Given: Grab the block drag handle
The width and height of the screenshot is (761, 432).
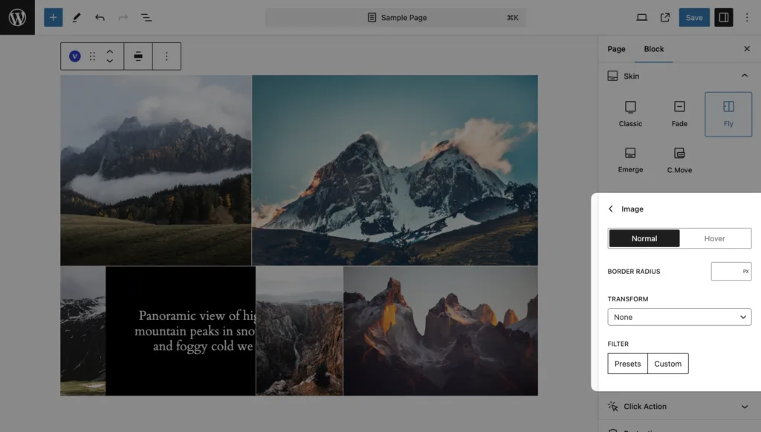Looking at the screenshot, I should [x=92, y=56].
